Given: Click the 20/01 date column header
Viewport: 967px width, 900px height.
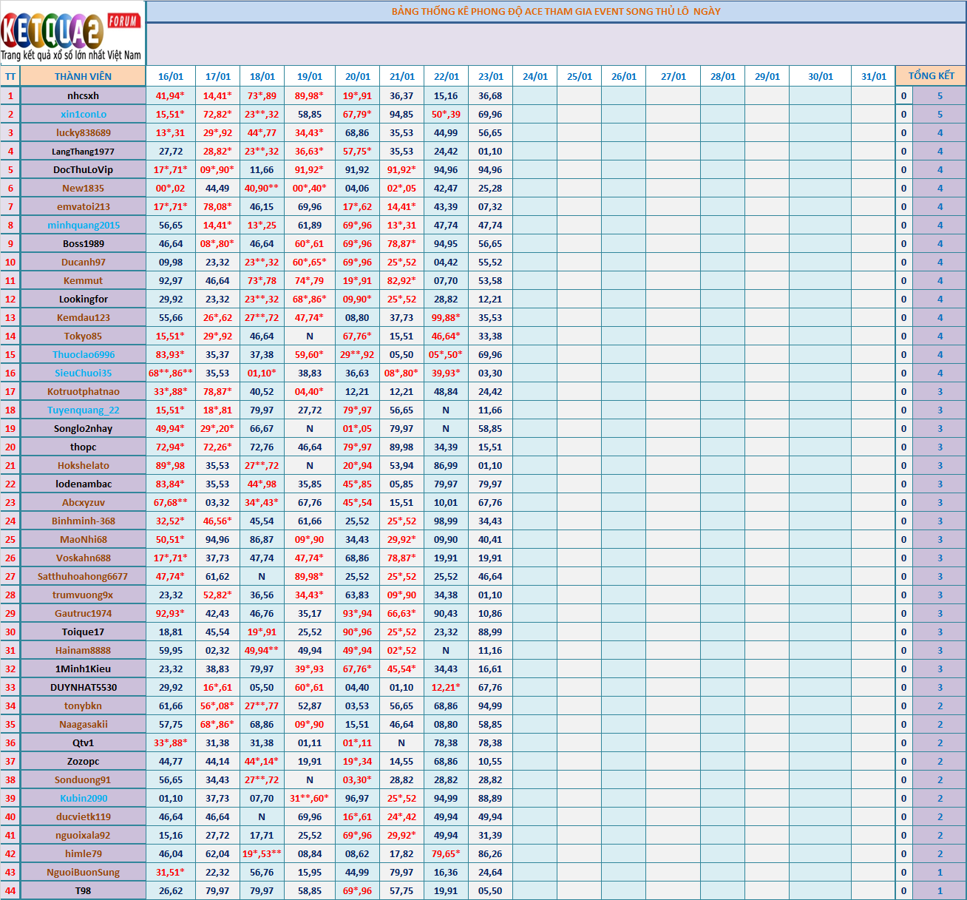Looking at the screenshot, I should point(358,76).
